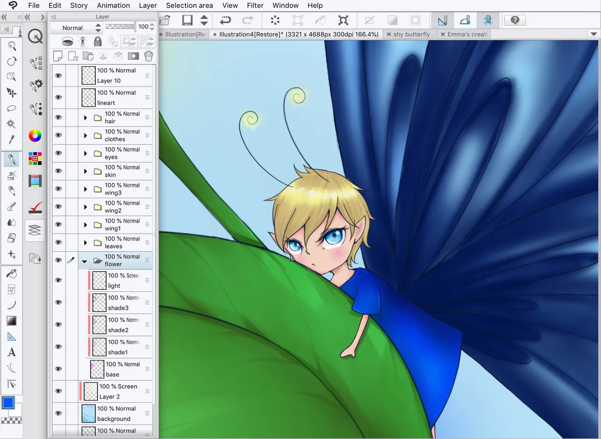Click the Undo arrow in the toolbar
Image resolution: width=601 pixels, height=439 pixels.
coord(225,20)
